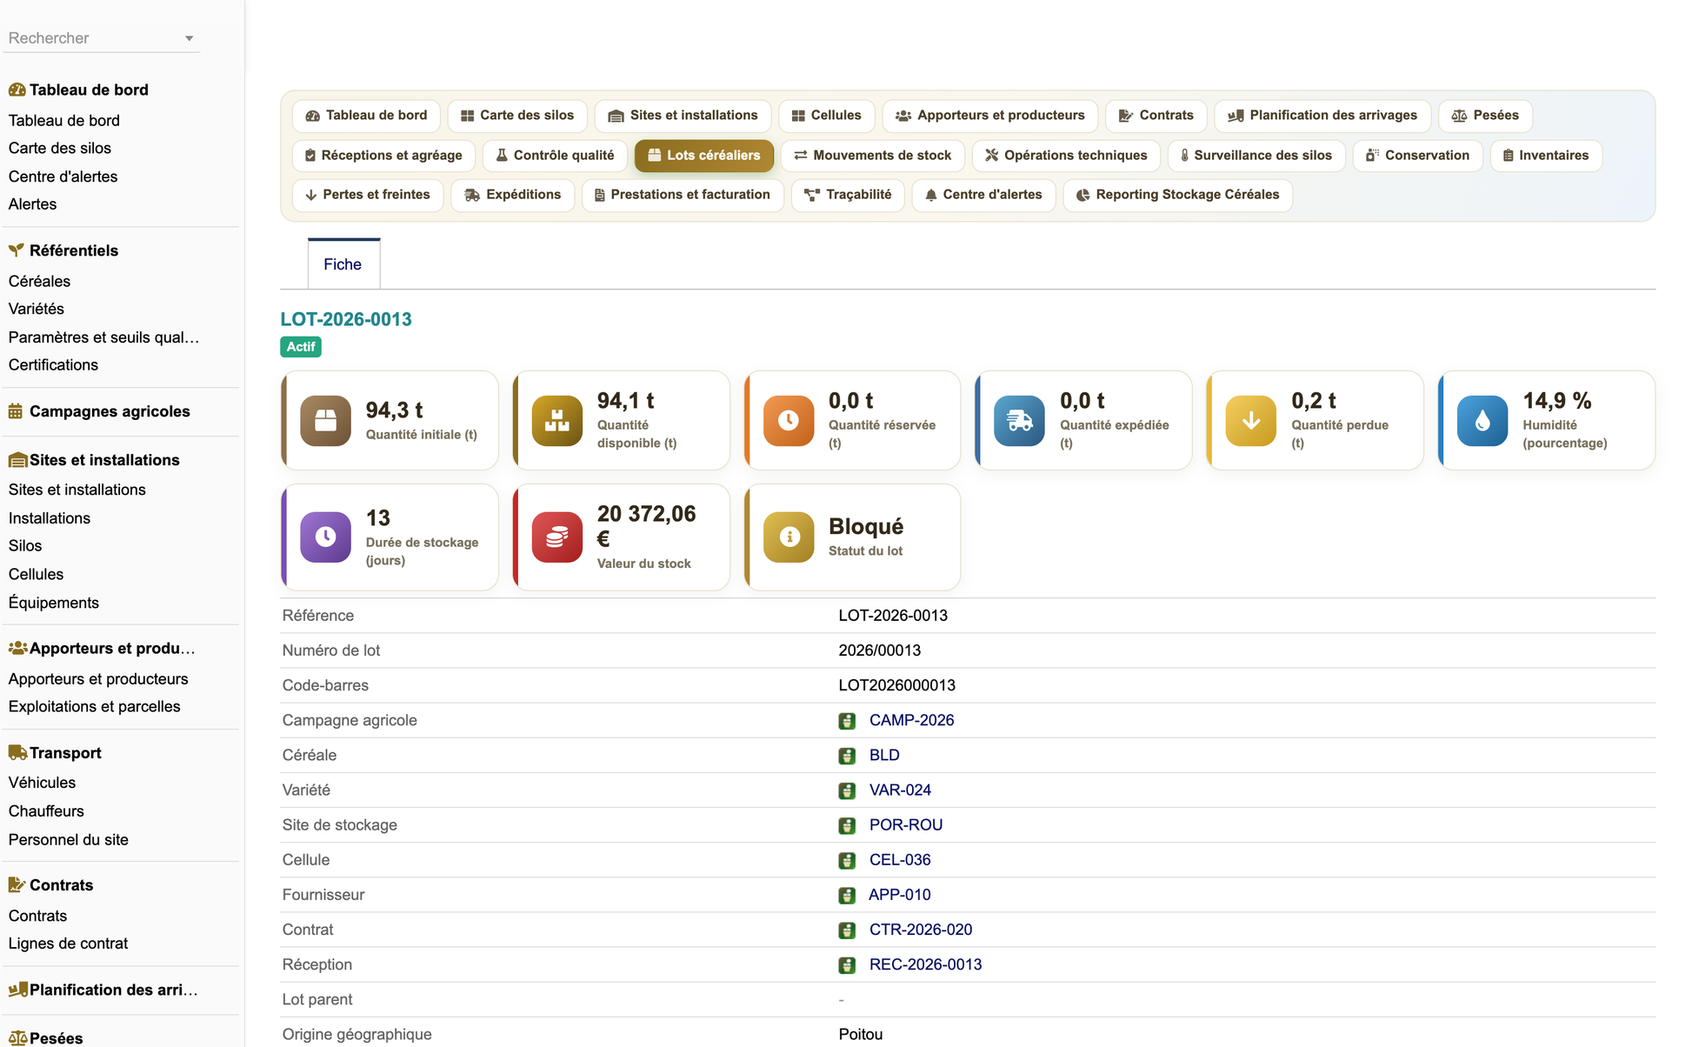
Task: Open the Conservation section
Action: (x=1417, y=156)
